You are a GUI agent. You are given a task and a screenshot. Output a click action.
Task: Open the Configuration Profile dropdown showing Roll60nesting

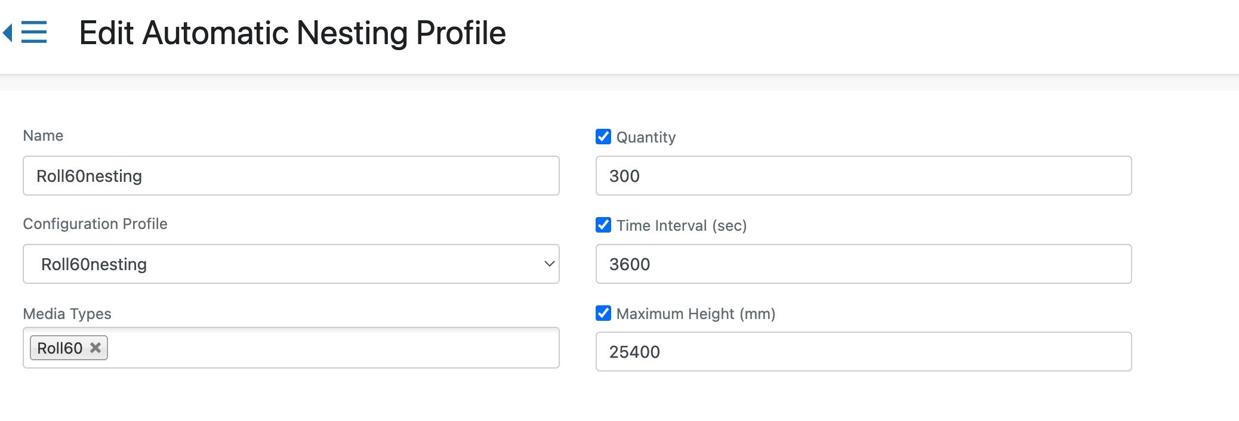pos(291,264)
